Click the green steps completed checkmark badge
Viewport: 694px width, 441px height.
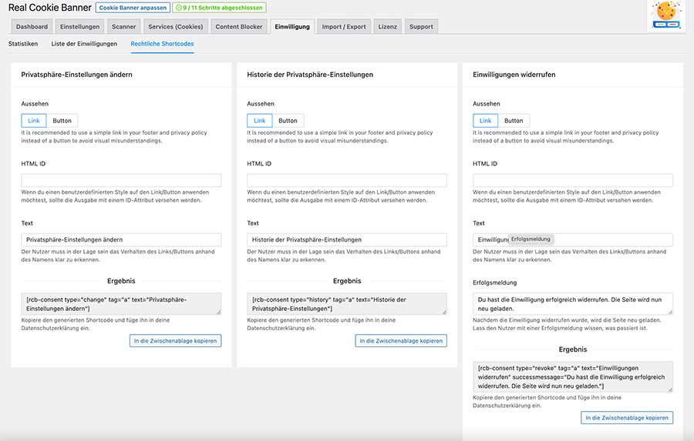coord(219,8)
